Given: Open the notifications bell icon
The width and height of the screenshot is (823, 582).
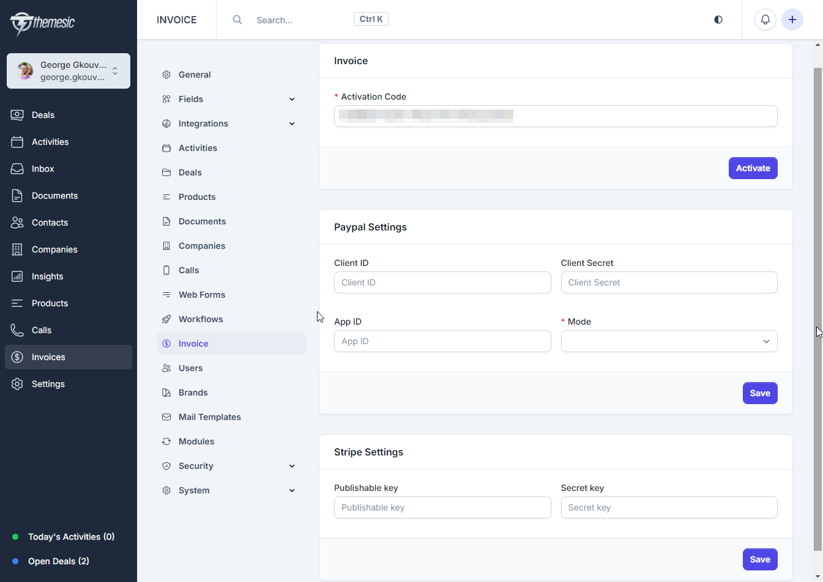Looking at the screenshot, I should [765, 19].
